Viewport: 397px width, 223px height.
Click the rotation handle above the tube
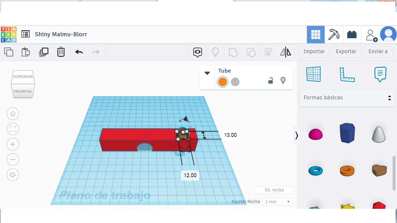(x=185, y=118)
